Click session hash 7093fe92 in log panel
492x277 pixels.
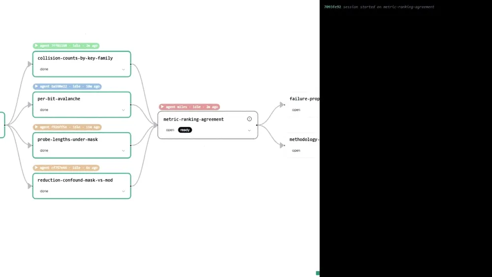pyautogui.click(x=332, y=7)
